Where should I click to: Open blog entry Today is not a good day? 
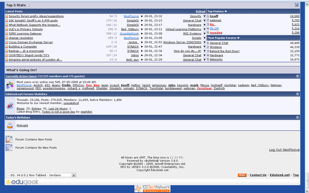58,112
